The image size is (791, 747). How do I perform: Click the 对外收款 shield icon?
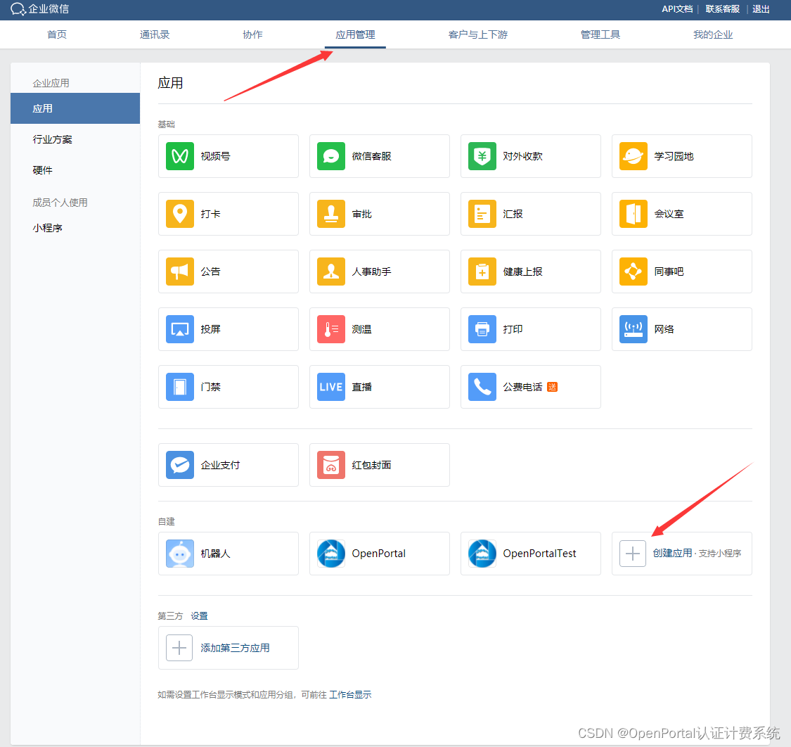coord(482,156)
